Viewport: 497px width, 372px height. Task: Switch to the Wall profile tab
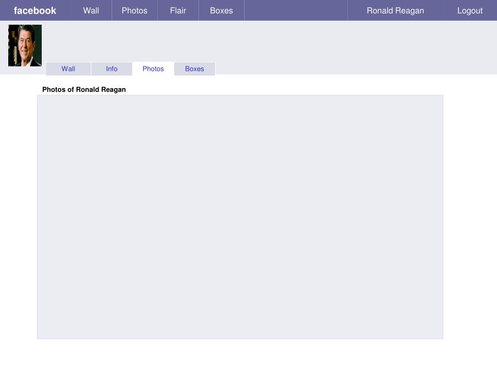68,69
